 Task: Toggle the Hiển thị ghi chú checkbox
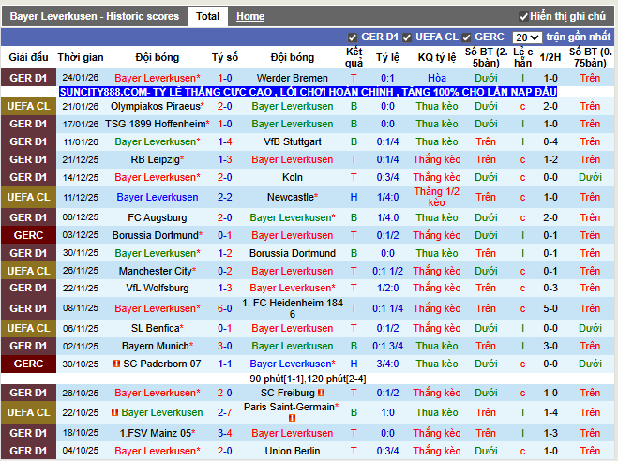pos(523,17)
